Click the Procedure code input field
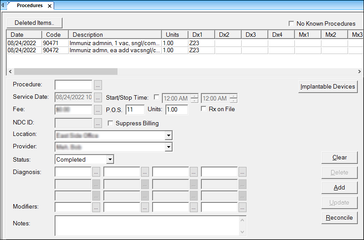The image size is (364, 240). pos(73,85)
